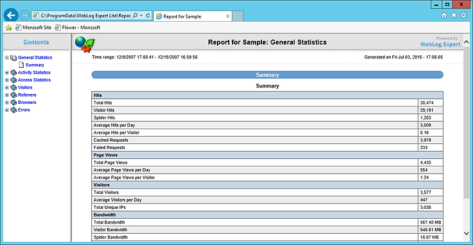Image resolution: width=473 pixels, height=245 pixels.
Task: Open Favorites star icon at top right
Action: pyautogui.click(x=454, y=15)
